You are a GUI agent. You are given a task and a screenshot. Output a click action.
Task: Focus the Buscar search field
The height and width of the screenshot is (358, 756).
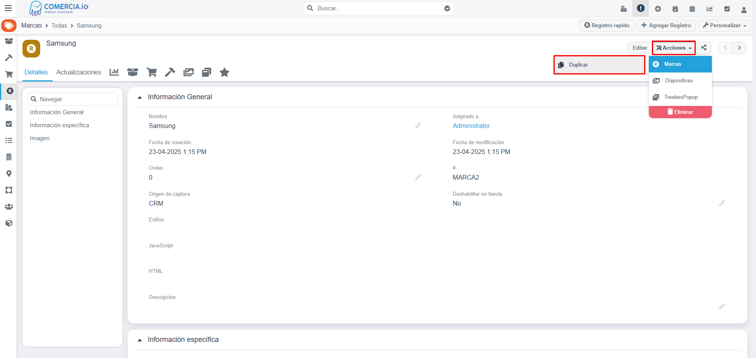pos(378,8)
